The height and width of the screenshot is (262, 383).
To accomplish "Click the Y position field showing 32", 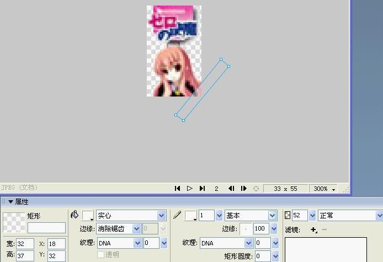I will [x=56, y=255].
